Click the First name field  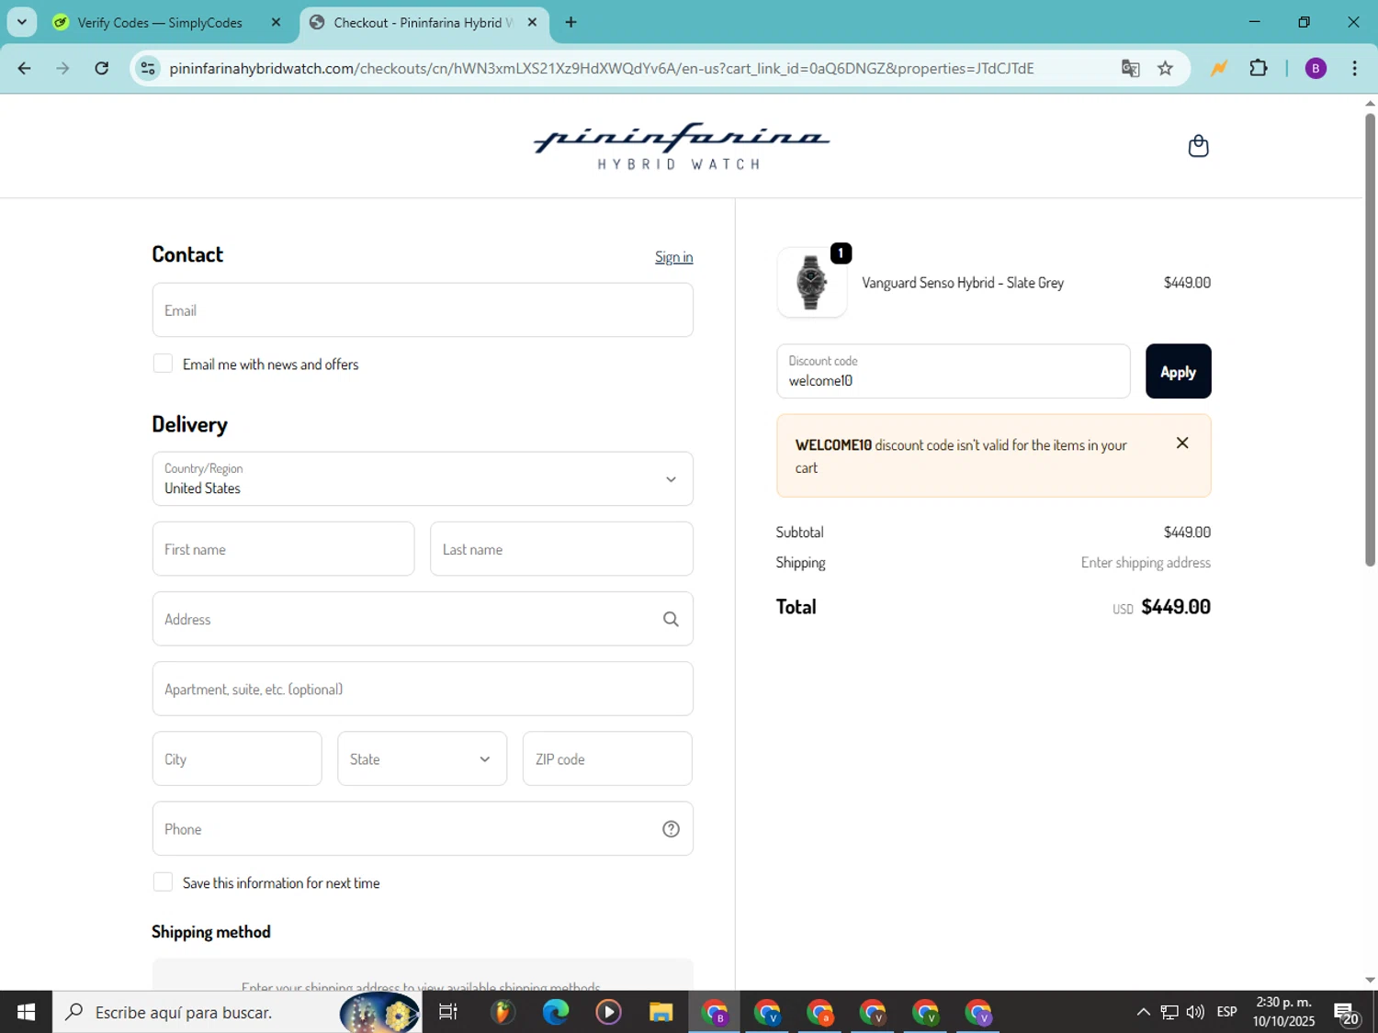(283, 549)
